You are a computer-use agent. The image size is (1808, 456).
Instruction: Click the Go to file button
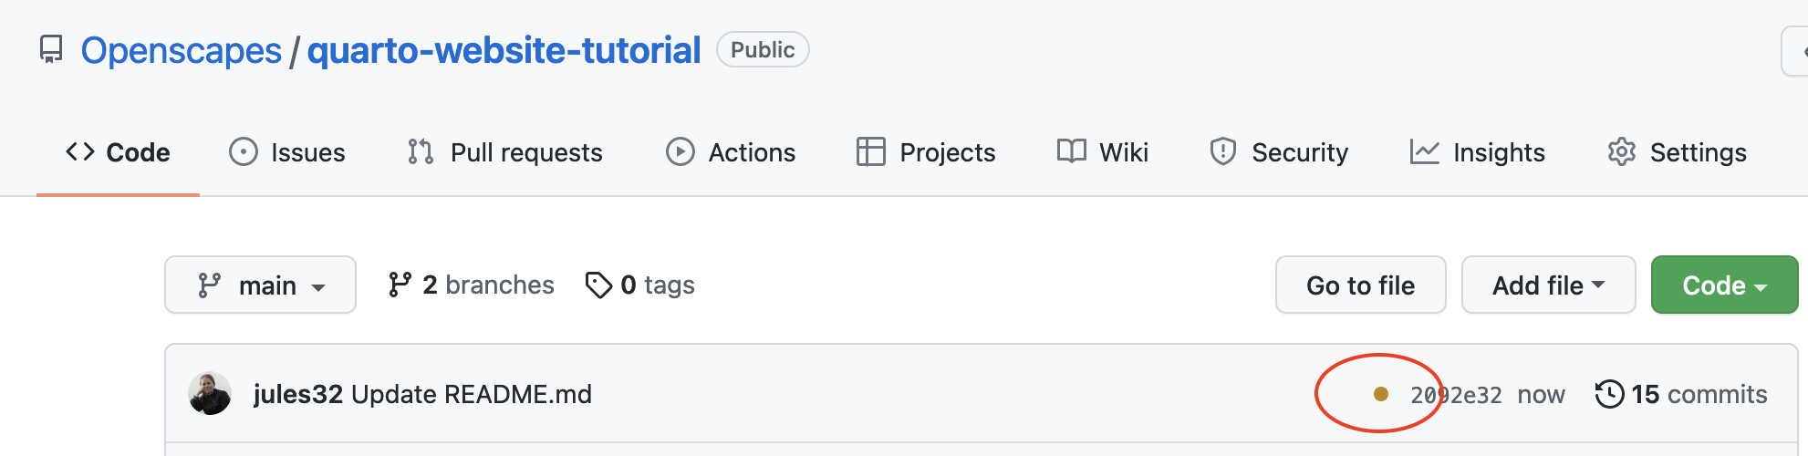pos(1360,285)
